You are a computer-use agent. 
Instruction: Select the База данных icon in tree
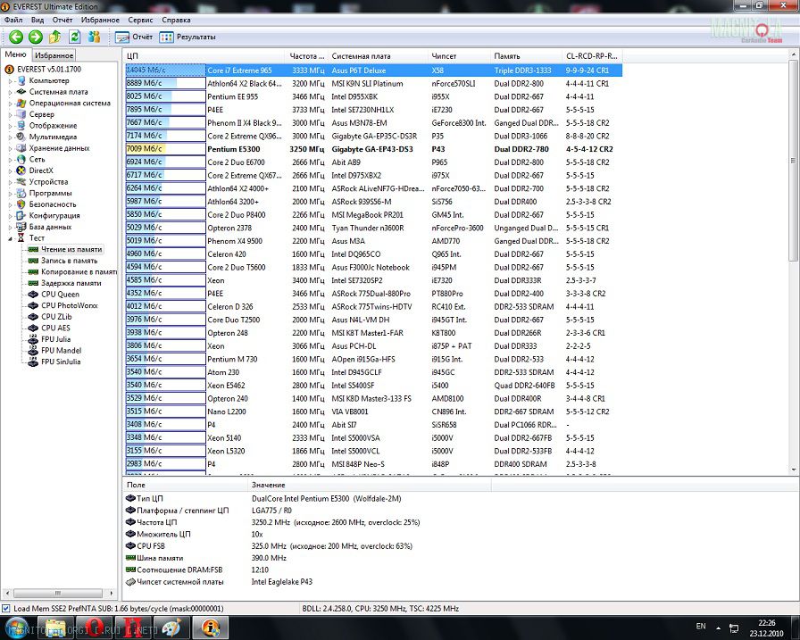tap(21, 227)
